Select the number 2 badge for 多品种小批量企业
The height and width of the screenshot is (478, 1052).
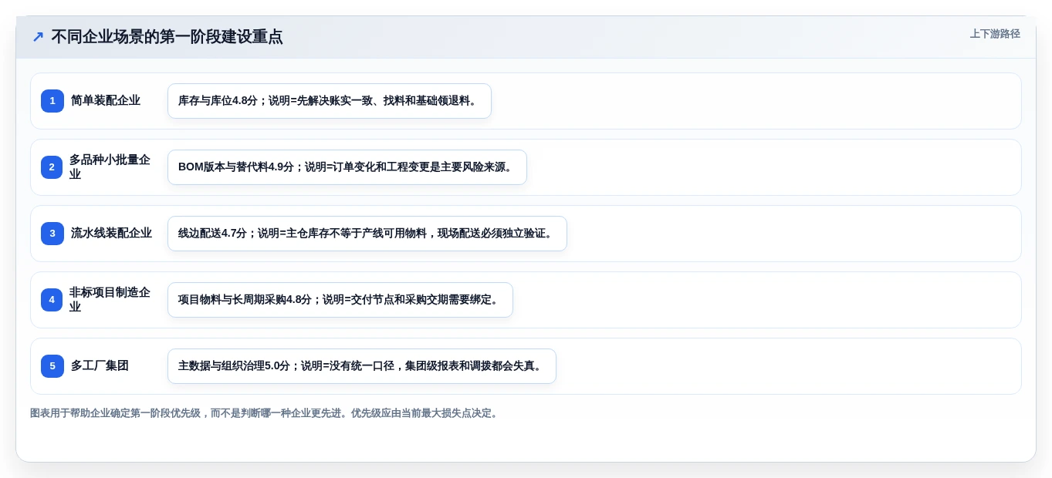coord(52,167)
